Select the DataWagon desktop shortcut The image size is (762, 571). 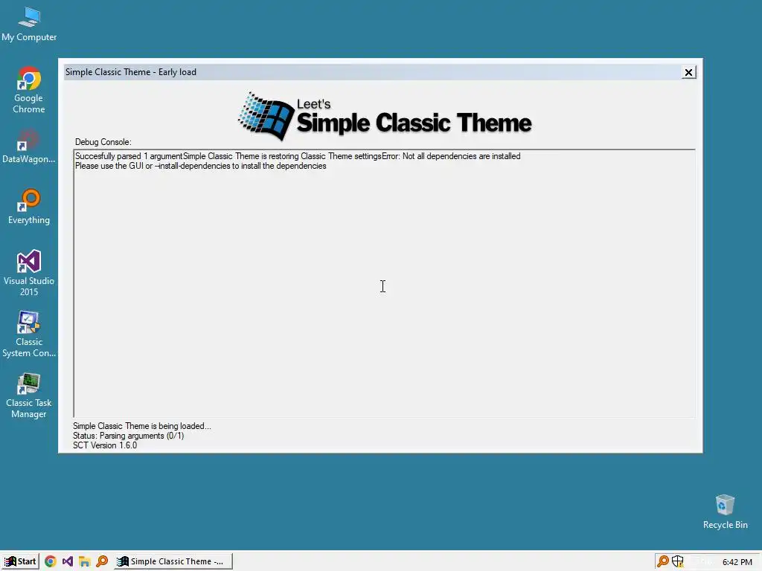coord(29,146)
